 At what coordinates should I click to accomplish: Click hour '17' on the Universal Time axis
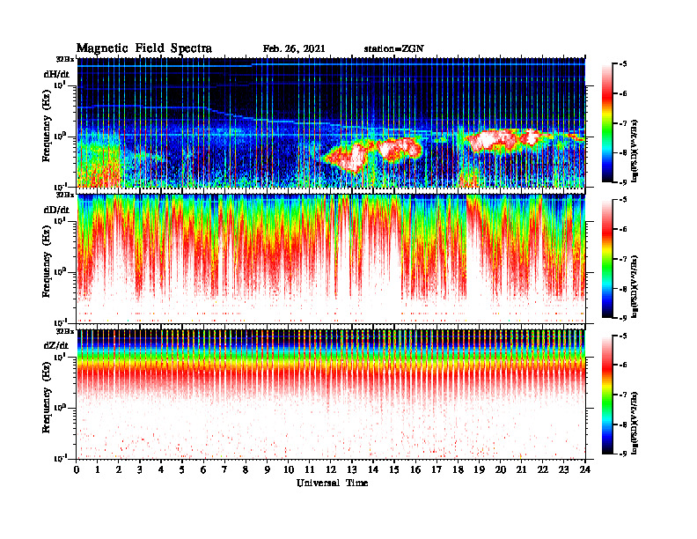point(437,469)
